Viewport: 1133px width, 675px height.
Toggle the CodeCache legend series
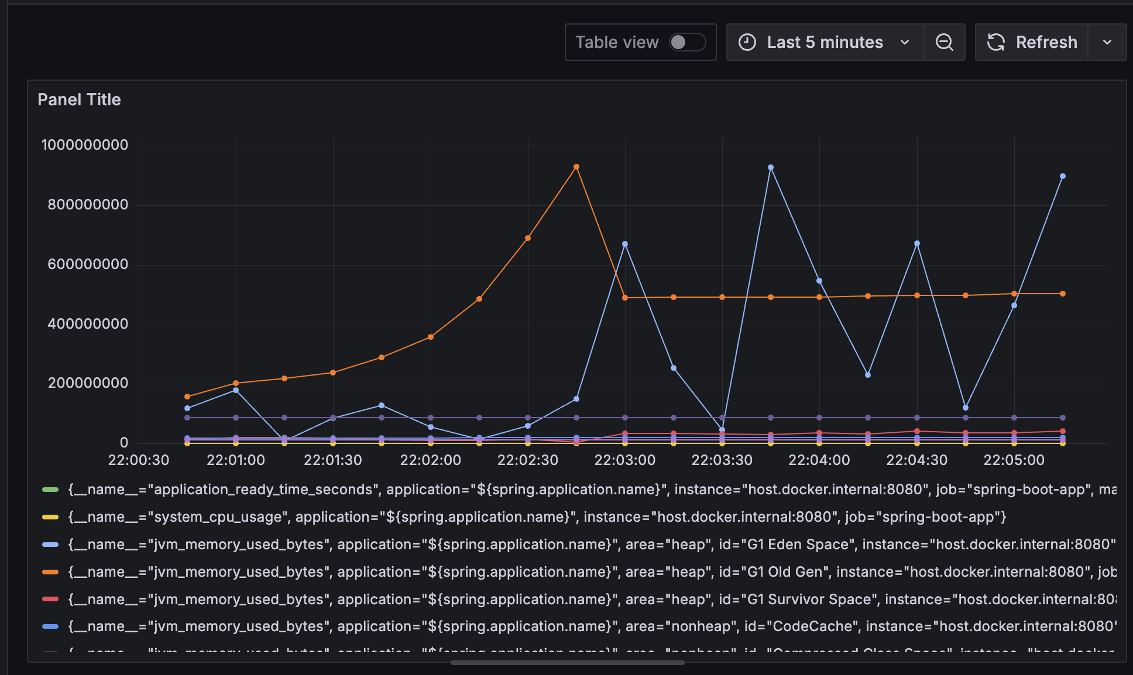tap(592, 626)
